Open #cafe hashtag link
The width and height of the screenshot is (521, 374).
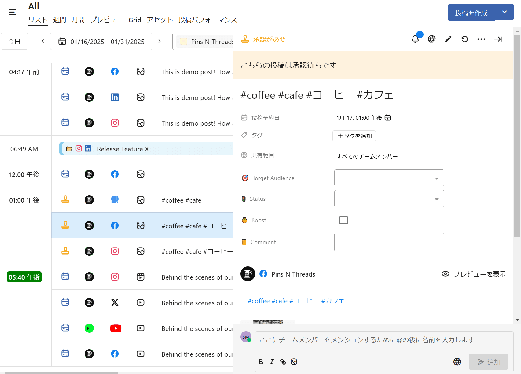point(280,301)
